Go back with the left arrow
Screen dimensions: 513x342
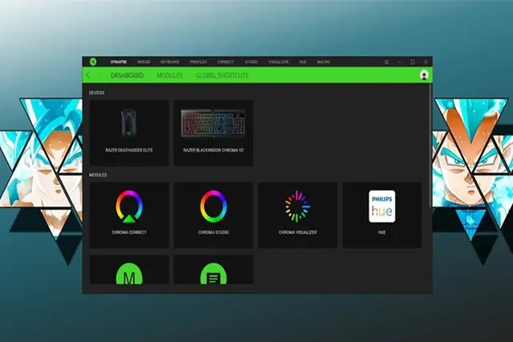click(88, 75)
